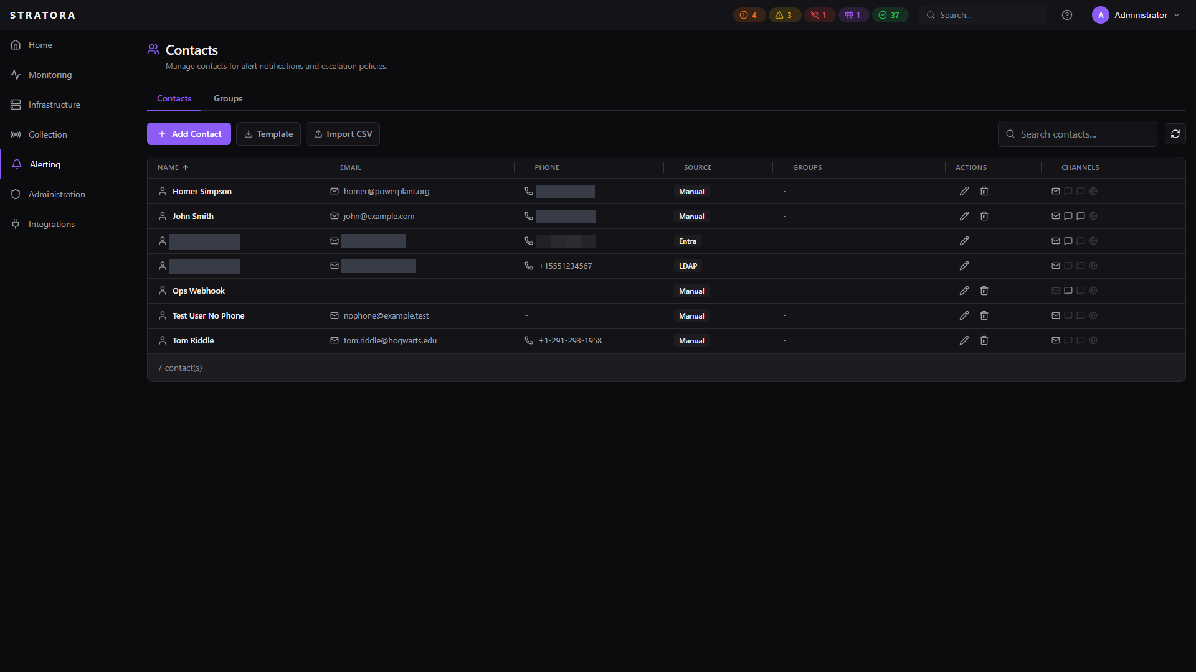Delete the Tom Riddle contact
This screenshot has height=672, width=1196.
point(984,340)
